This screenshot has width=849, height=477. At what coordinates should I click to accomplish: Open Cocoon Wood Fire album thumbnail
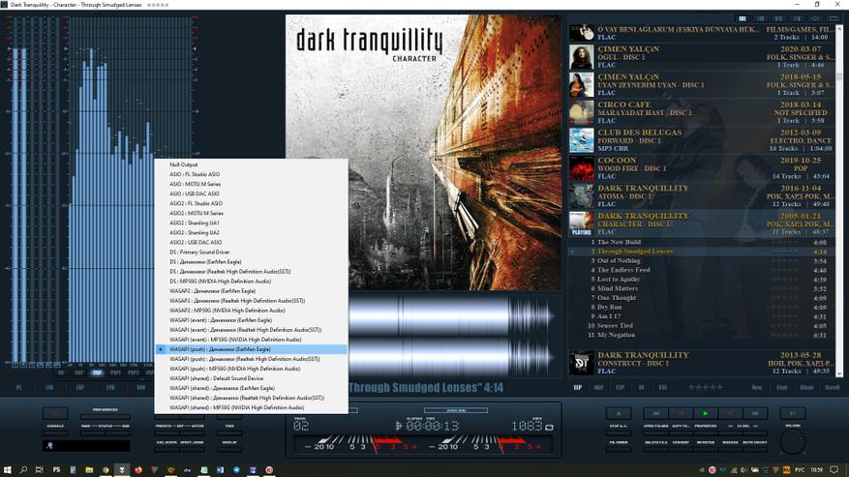tap(582, 167)
